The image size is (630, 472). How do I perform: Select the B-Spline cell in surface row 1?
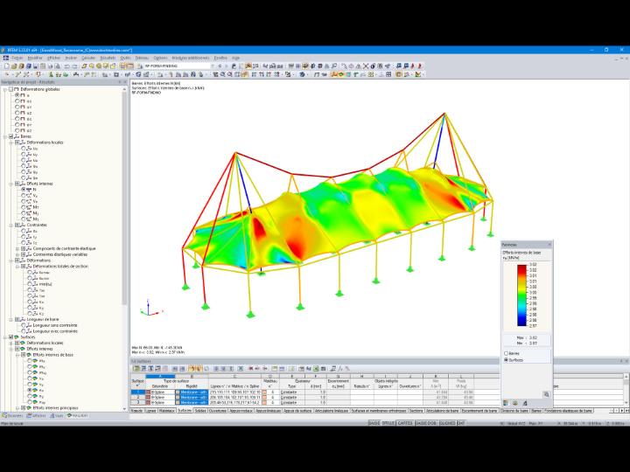(x=160, y=392)
